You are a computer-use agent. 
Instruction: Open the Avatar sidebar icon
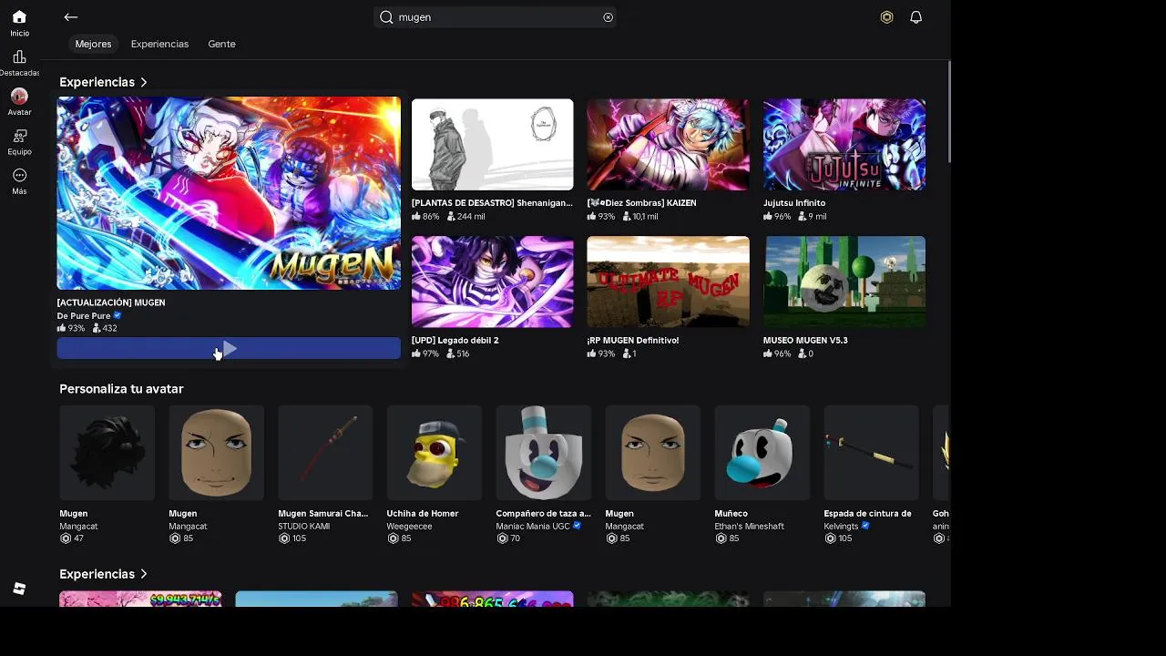19,96
